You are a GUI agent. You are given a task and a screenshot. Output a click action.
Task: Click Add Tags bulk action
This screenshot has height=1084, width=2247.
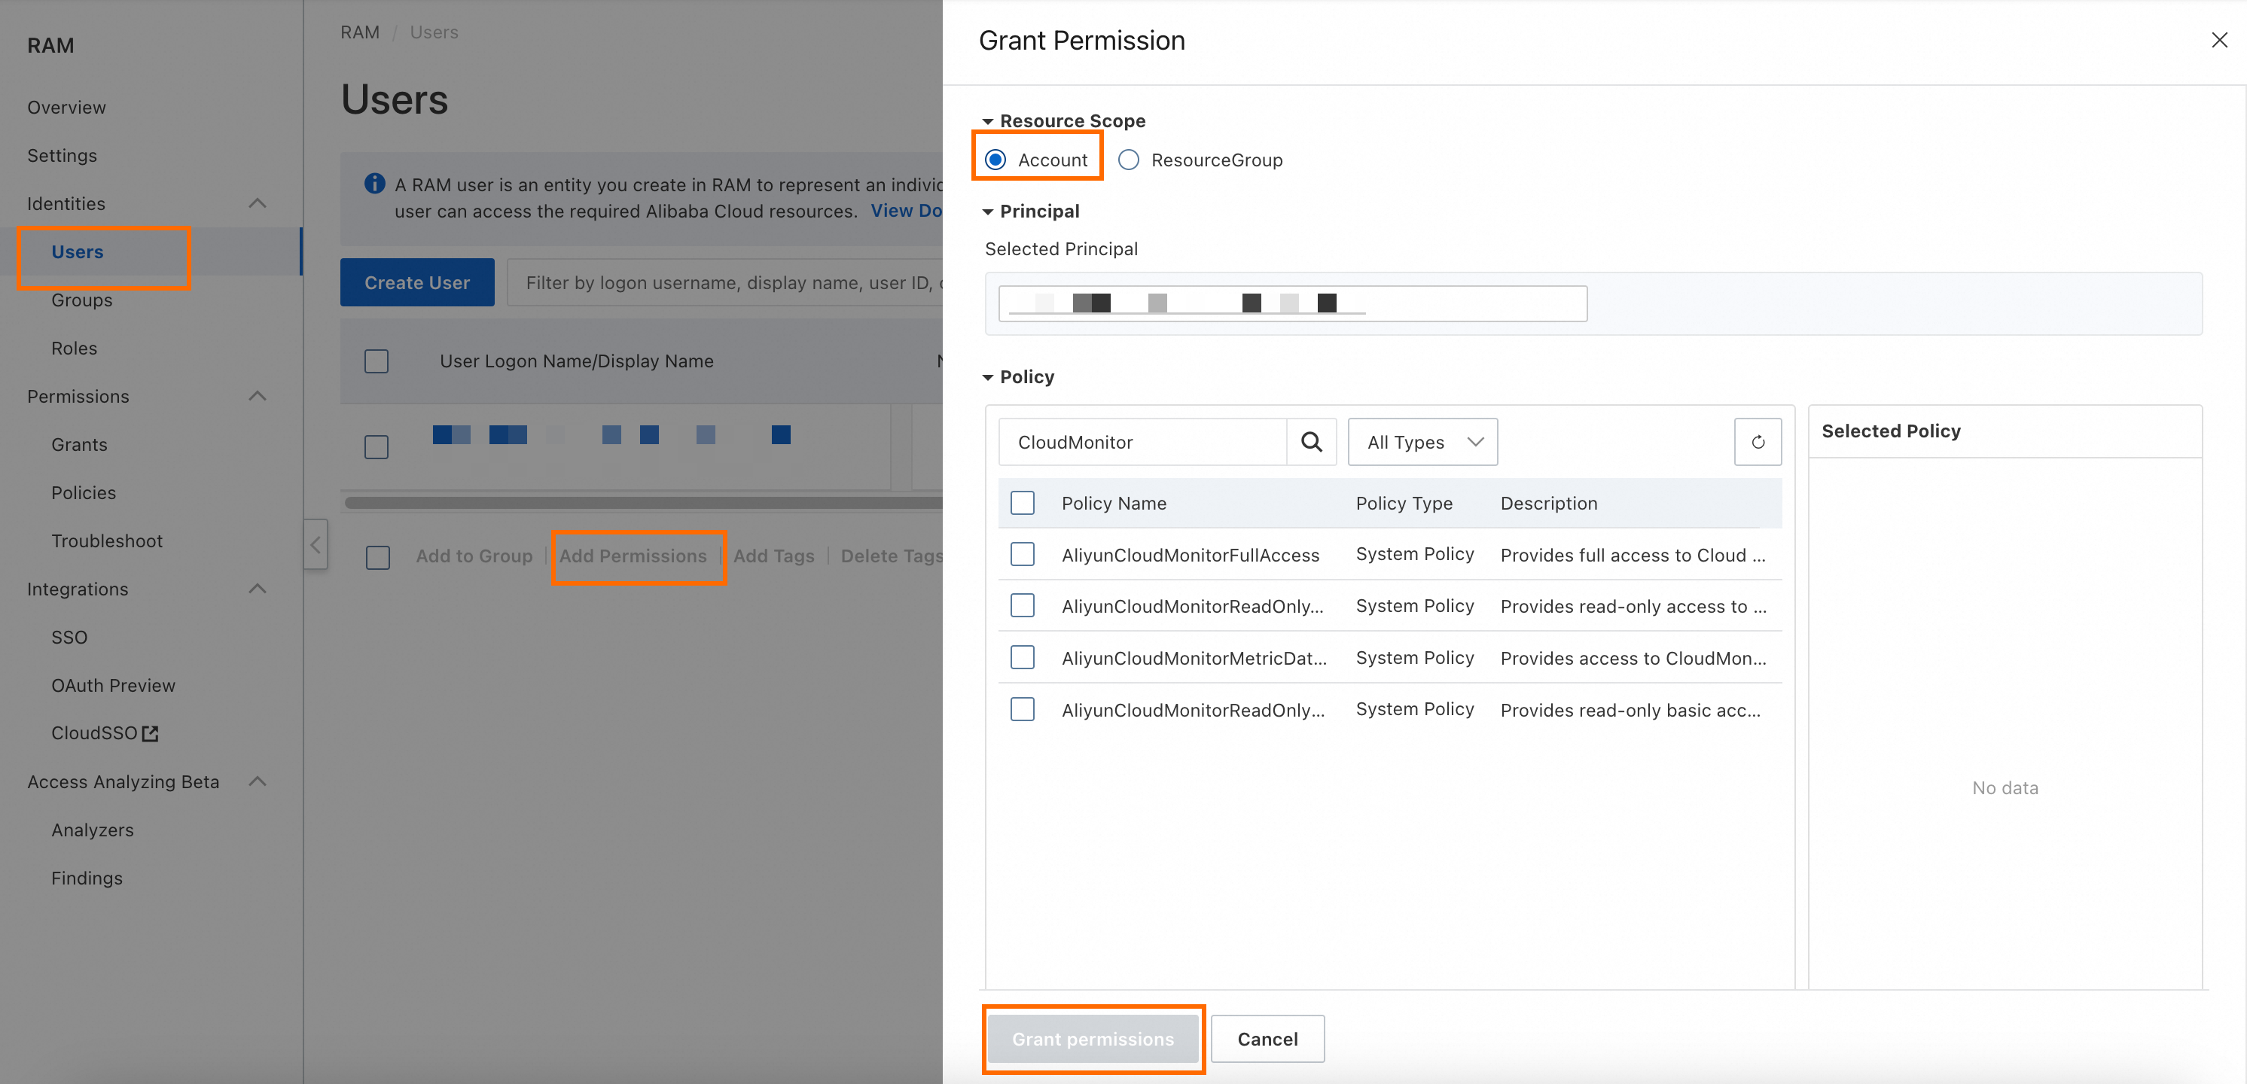click(x=773, y=556)
